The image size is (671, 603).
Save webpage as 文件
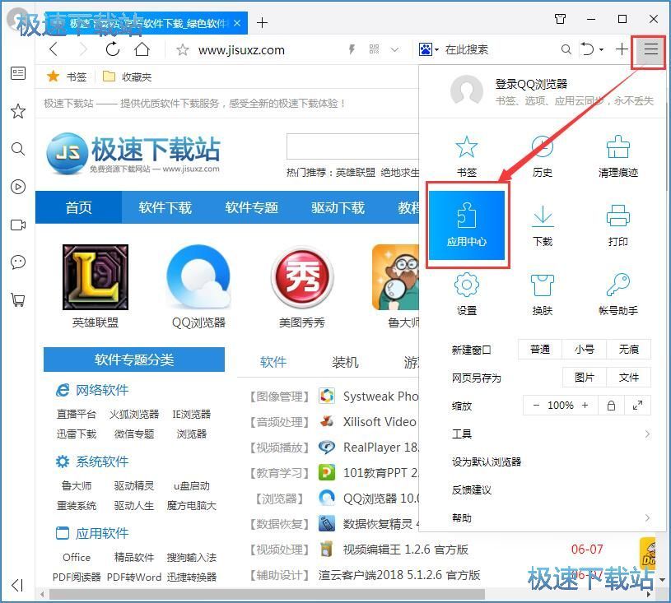629,378
